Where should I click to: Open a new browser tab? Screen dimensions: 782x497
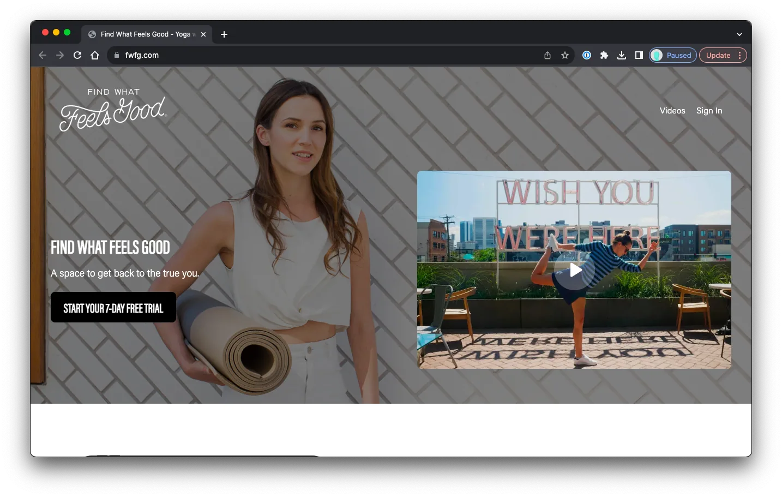(x=224, y=34)
